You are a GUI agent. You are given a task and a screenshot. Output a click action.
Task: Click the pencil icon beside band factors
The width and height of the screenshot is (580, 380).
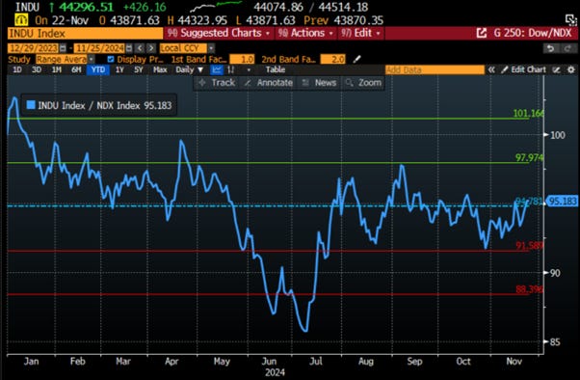(x=356, y=59)
